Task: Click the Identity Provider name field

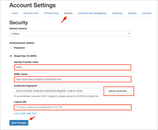Action: 72,67
